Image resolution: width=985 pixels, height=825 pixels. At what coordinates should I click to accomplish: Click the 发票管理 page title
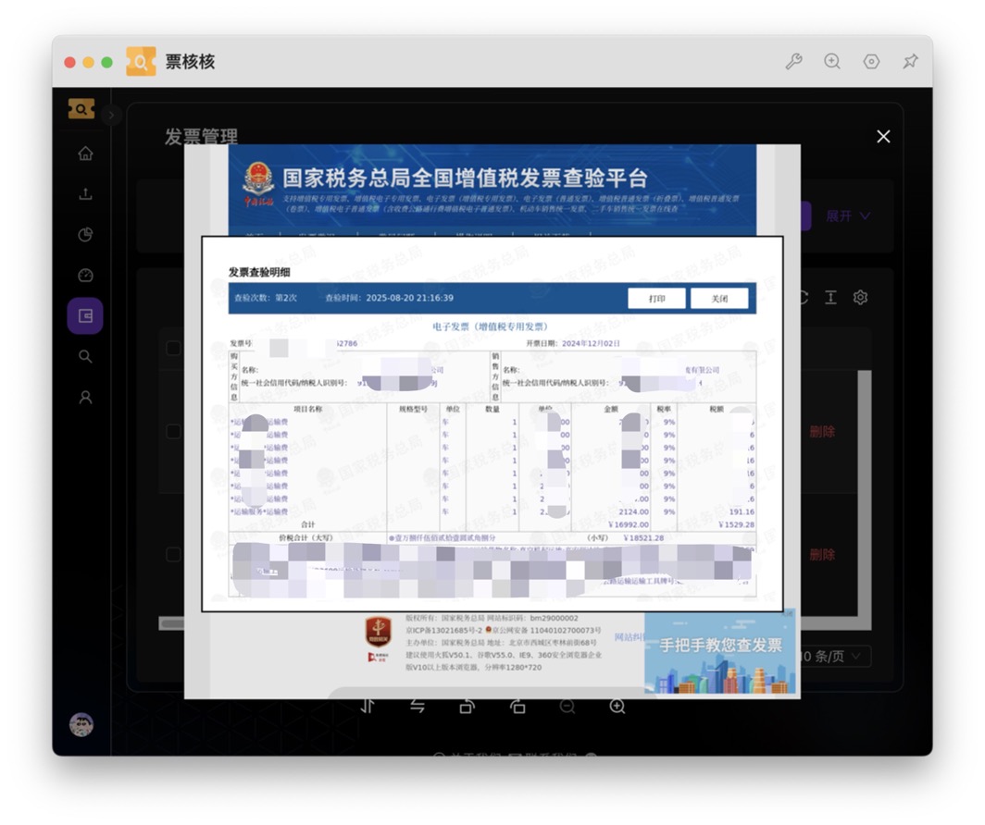tap(202, 136)
